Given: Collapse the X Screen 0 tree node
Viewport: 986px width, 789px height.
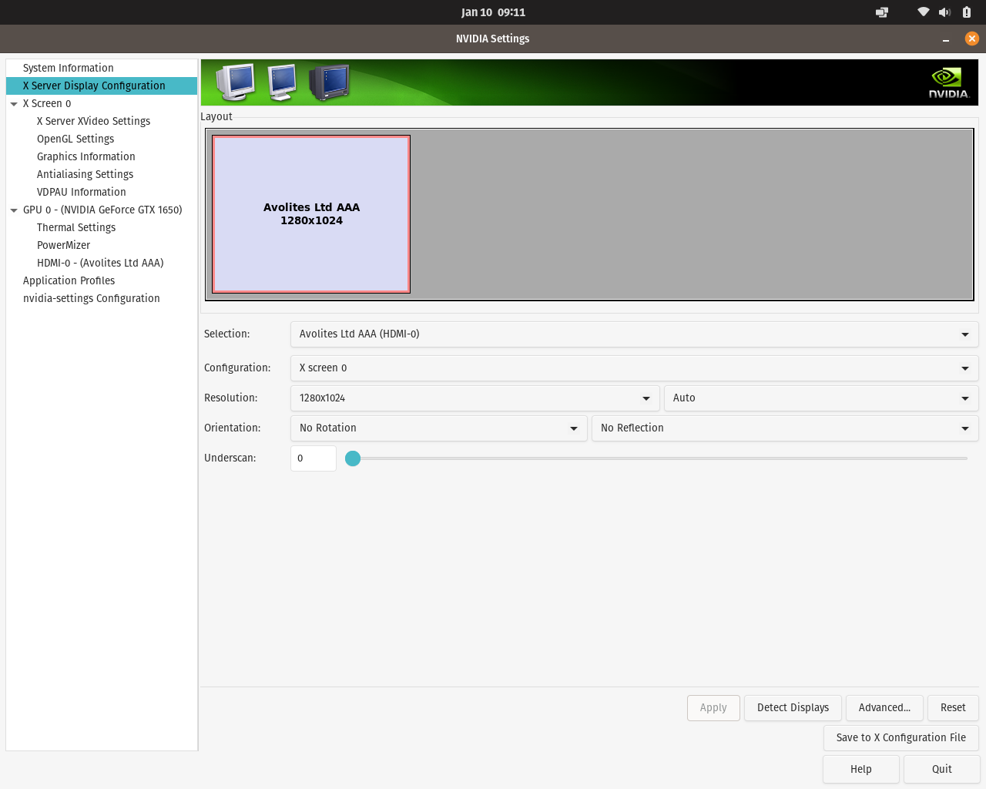Looking at the screenshot, I should pos(14,104).
